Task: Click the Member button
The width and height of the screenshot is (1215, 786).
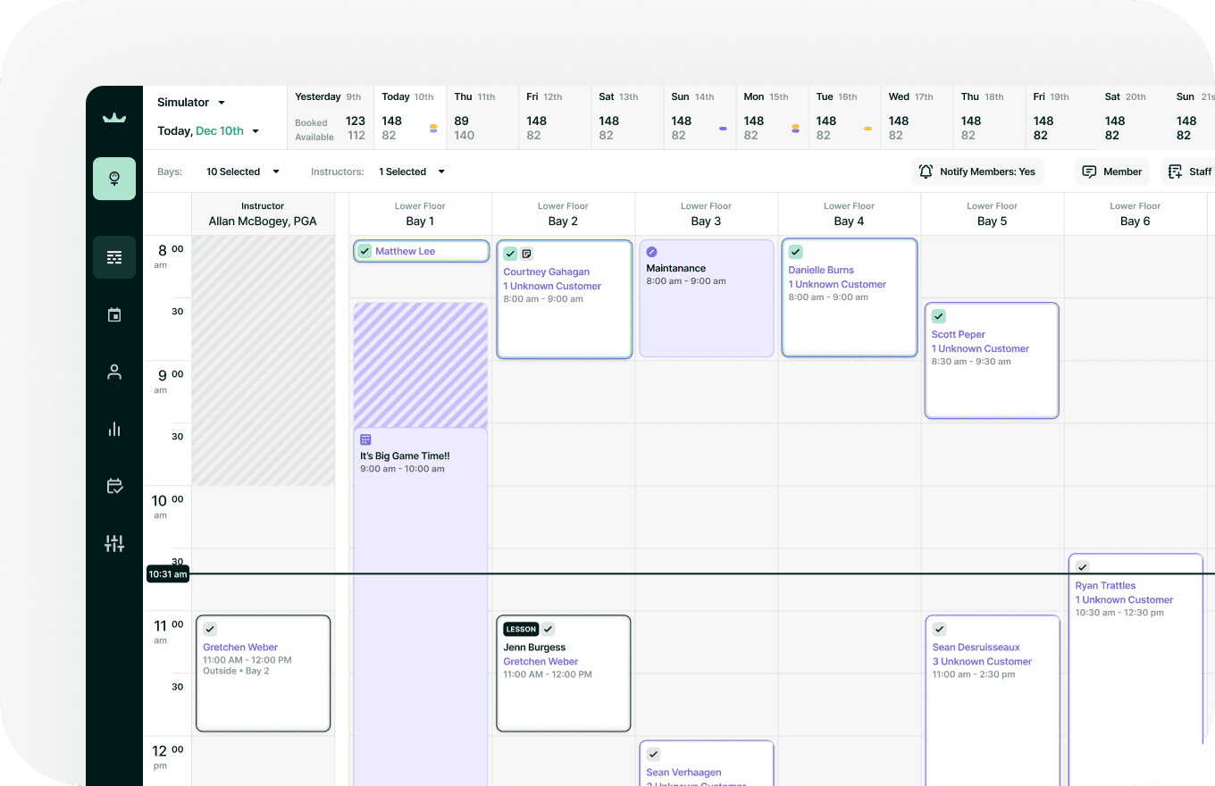Action: [1111, 171]
